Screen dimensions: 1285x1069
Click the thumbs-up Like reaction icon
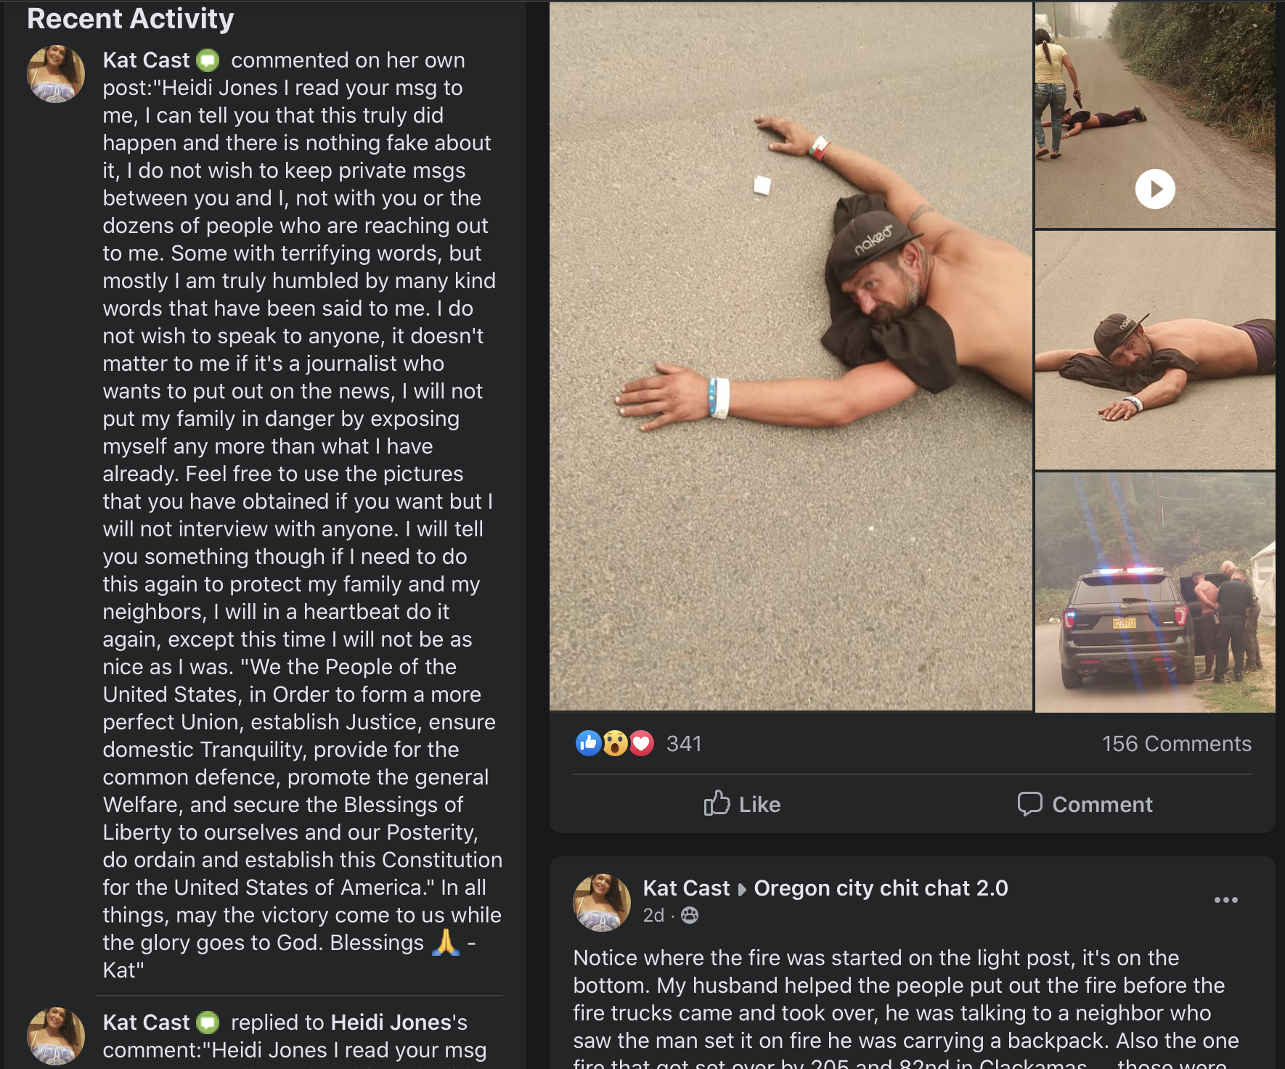589,743
